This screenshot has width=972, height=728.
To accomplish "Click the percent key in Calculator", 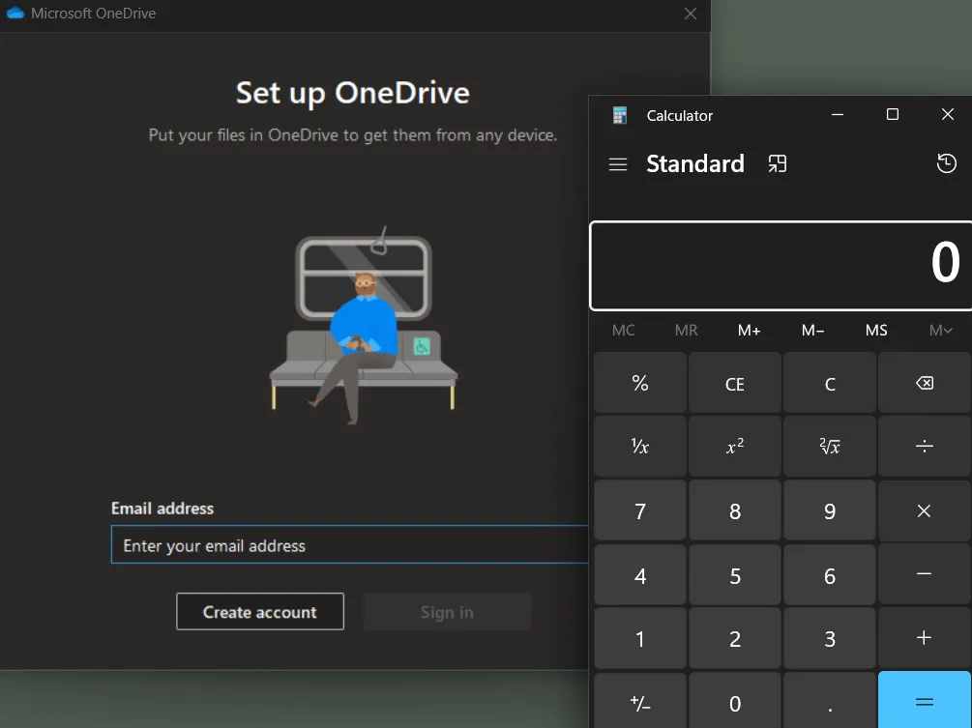I will 639,383.
